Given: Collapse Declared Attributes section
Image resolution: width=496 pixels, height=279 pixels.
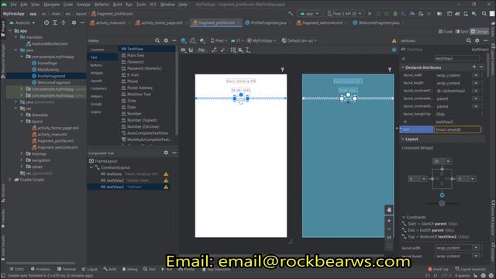Looking at the screenshot, I should coord(403,67).
